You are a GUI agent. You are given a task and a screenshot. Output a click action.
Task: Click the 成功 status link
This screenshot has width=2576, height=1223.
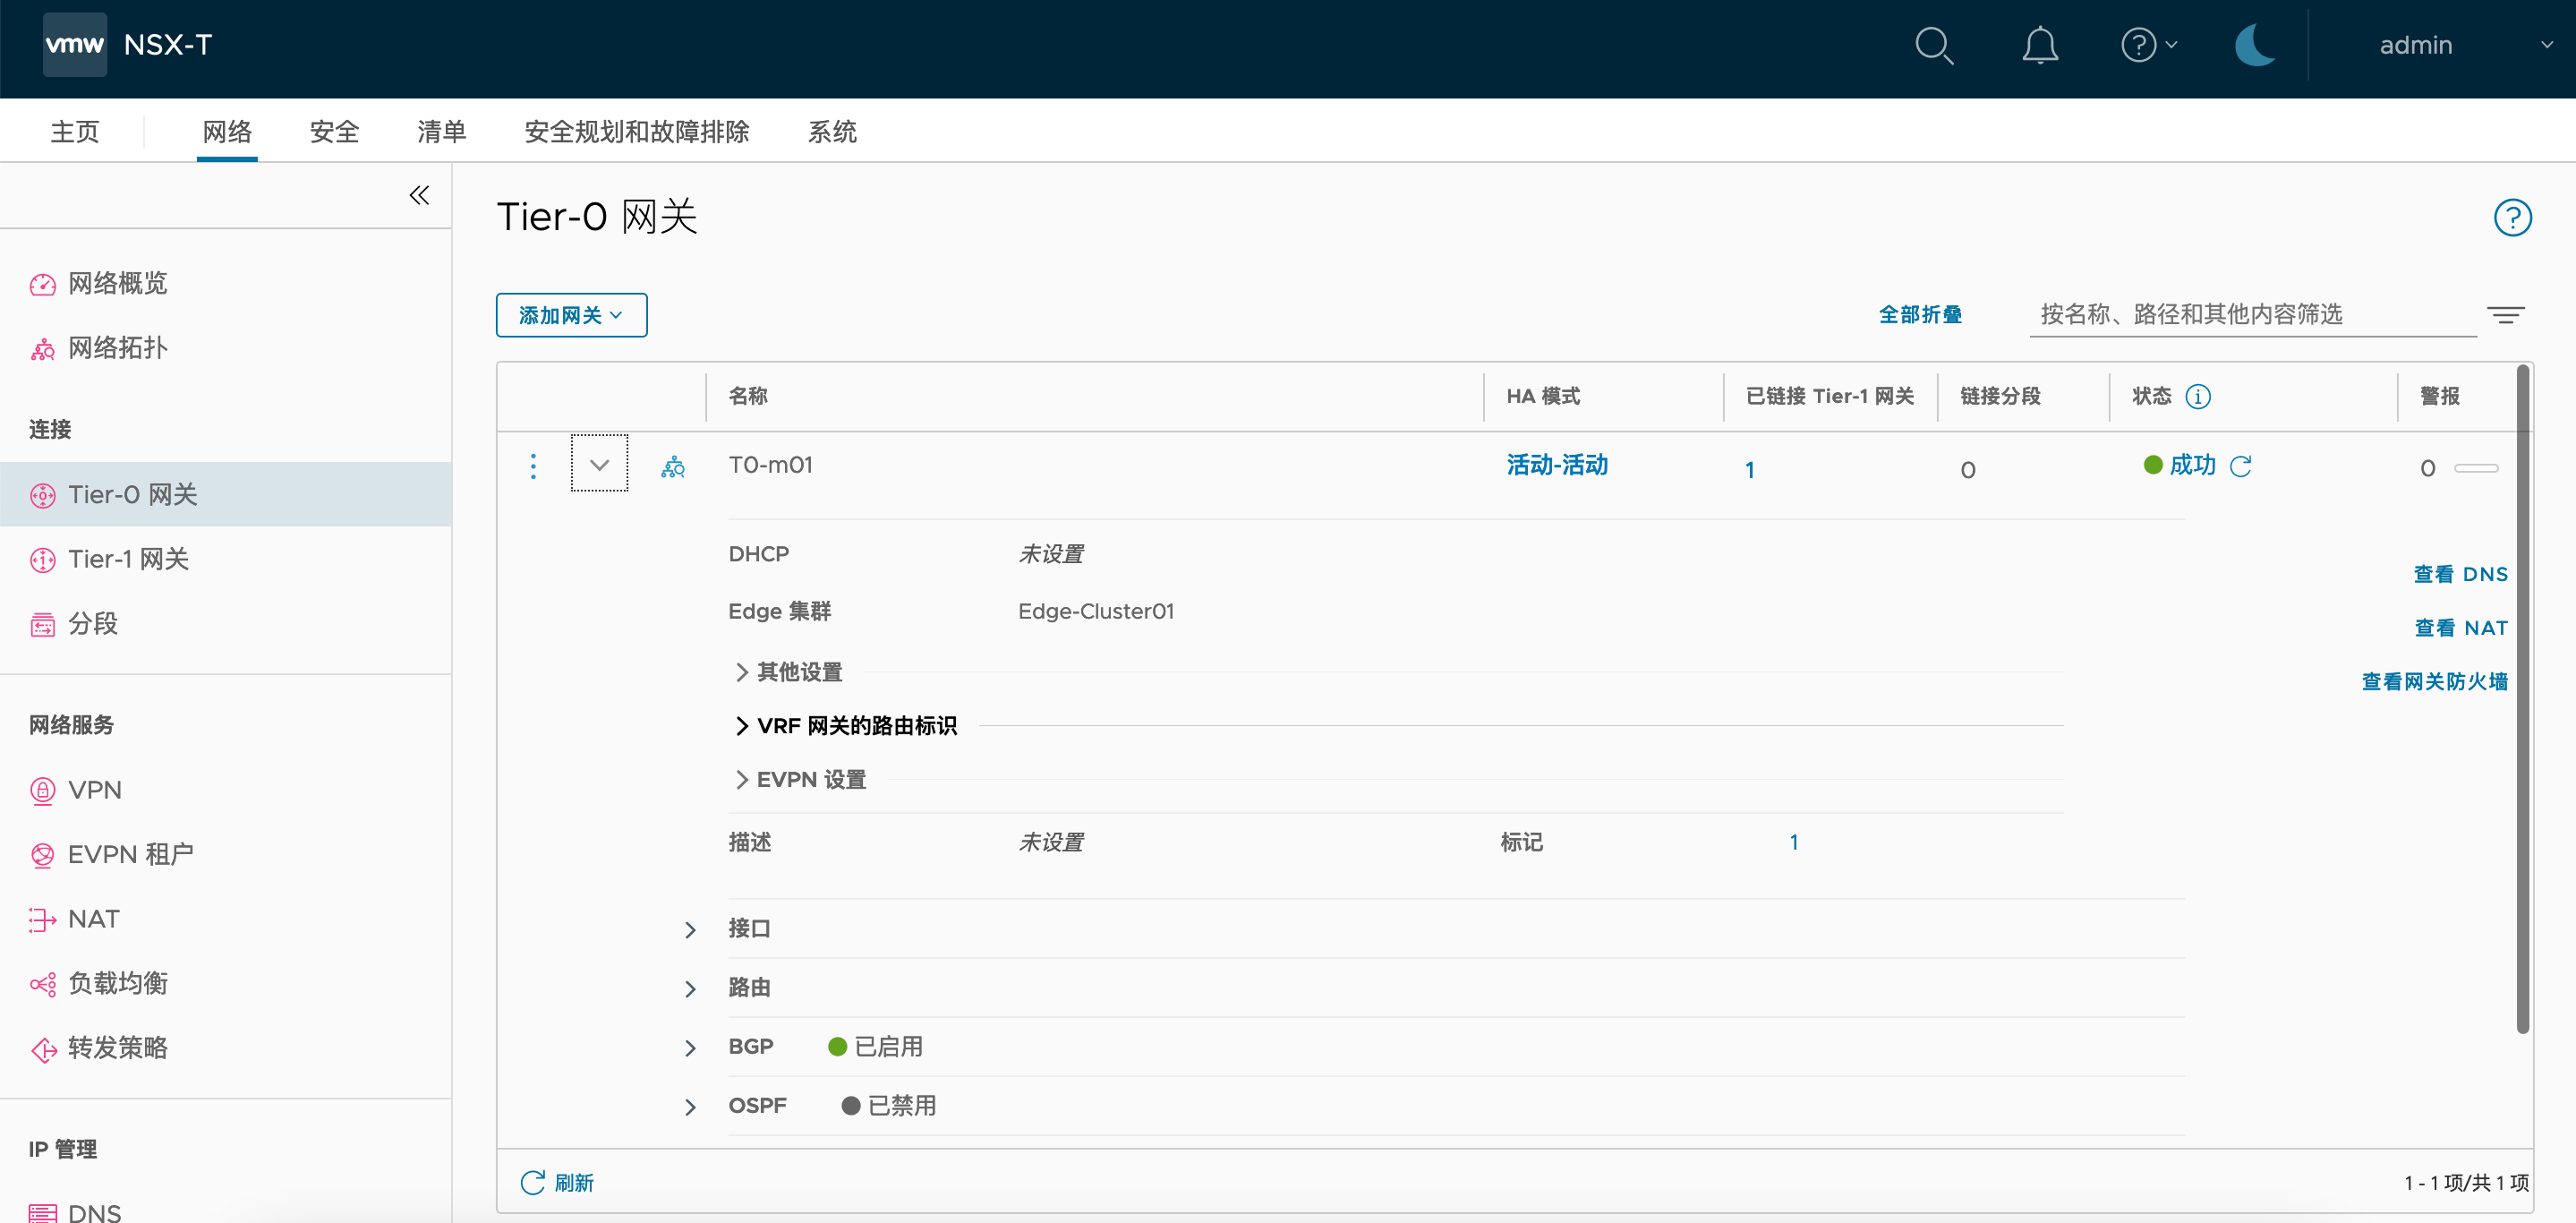[x=2192, y=465]
